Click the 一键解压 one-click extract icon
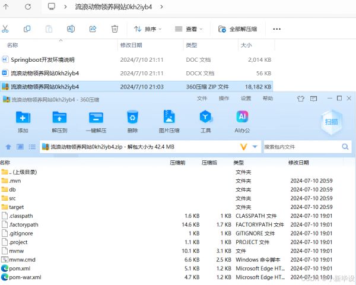The height and width of the screenshot is (285, 356). tap(96, 121)
